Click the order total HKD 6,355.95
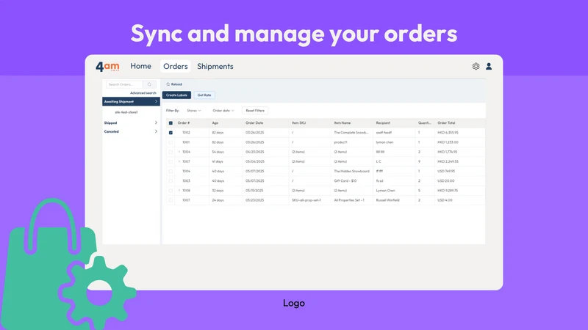The width and height of the screenshot is (588, 330). tap(448, 133)
